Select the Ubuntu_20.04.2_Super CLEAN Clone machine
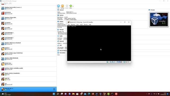Viewport: 170px width, 96px height. (28, 54)
